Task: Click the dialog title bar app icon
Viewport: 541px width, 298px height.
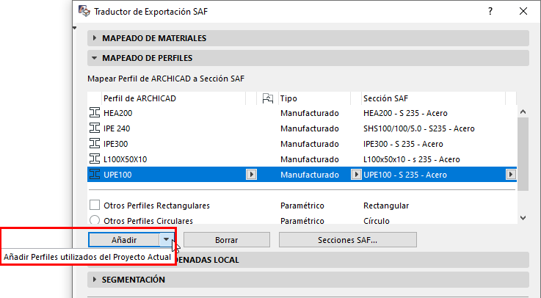Action: (85, 12)
